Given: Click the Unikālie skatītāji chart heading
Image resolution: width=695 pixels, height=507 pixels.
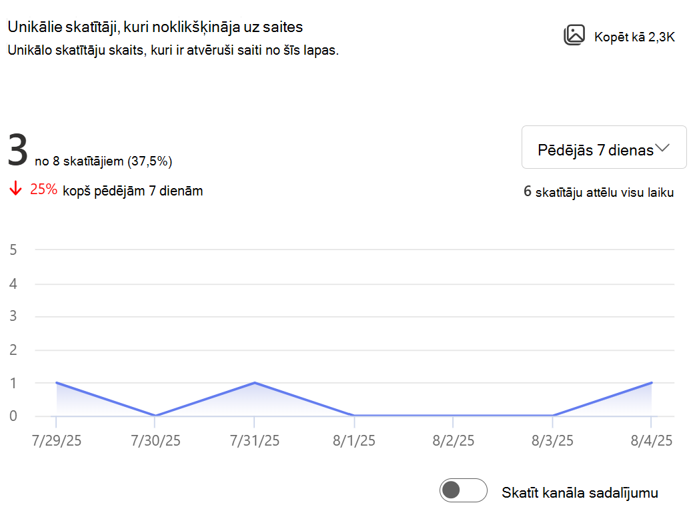Looking at the screenshot, I should pyautogui.click(x=155, y=27).
